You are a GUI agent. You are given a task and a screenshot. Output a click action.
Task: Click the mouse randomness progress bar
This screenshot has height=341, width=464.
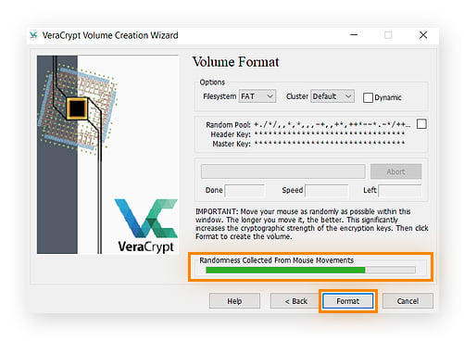[310, 271]
